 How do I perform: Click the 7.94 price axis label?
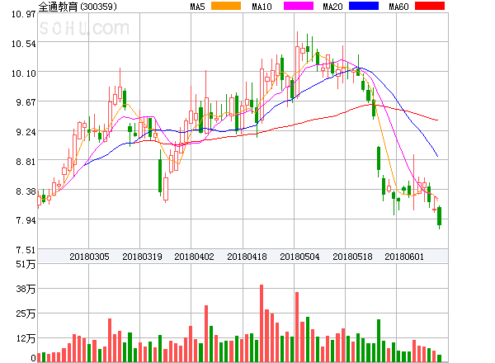[x=26, y=220]
